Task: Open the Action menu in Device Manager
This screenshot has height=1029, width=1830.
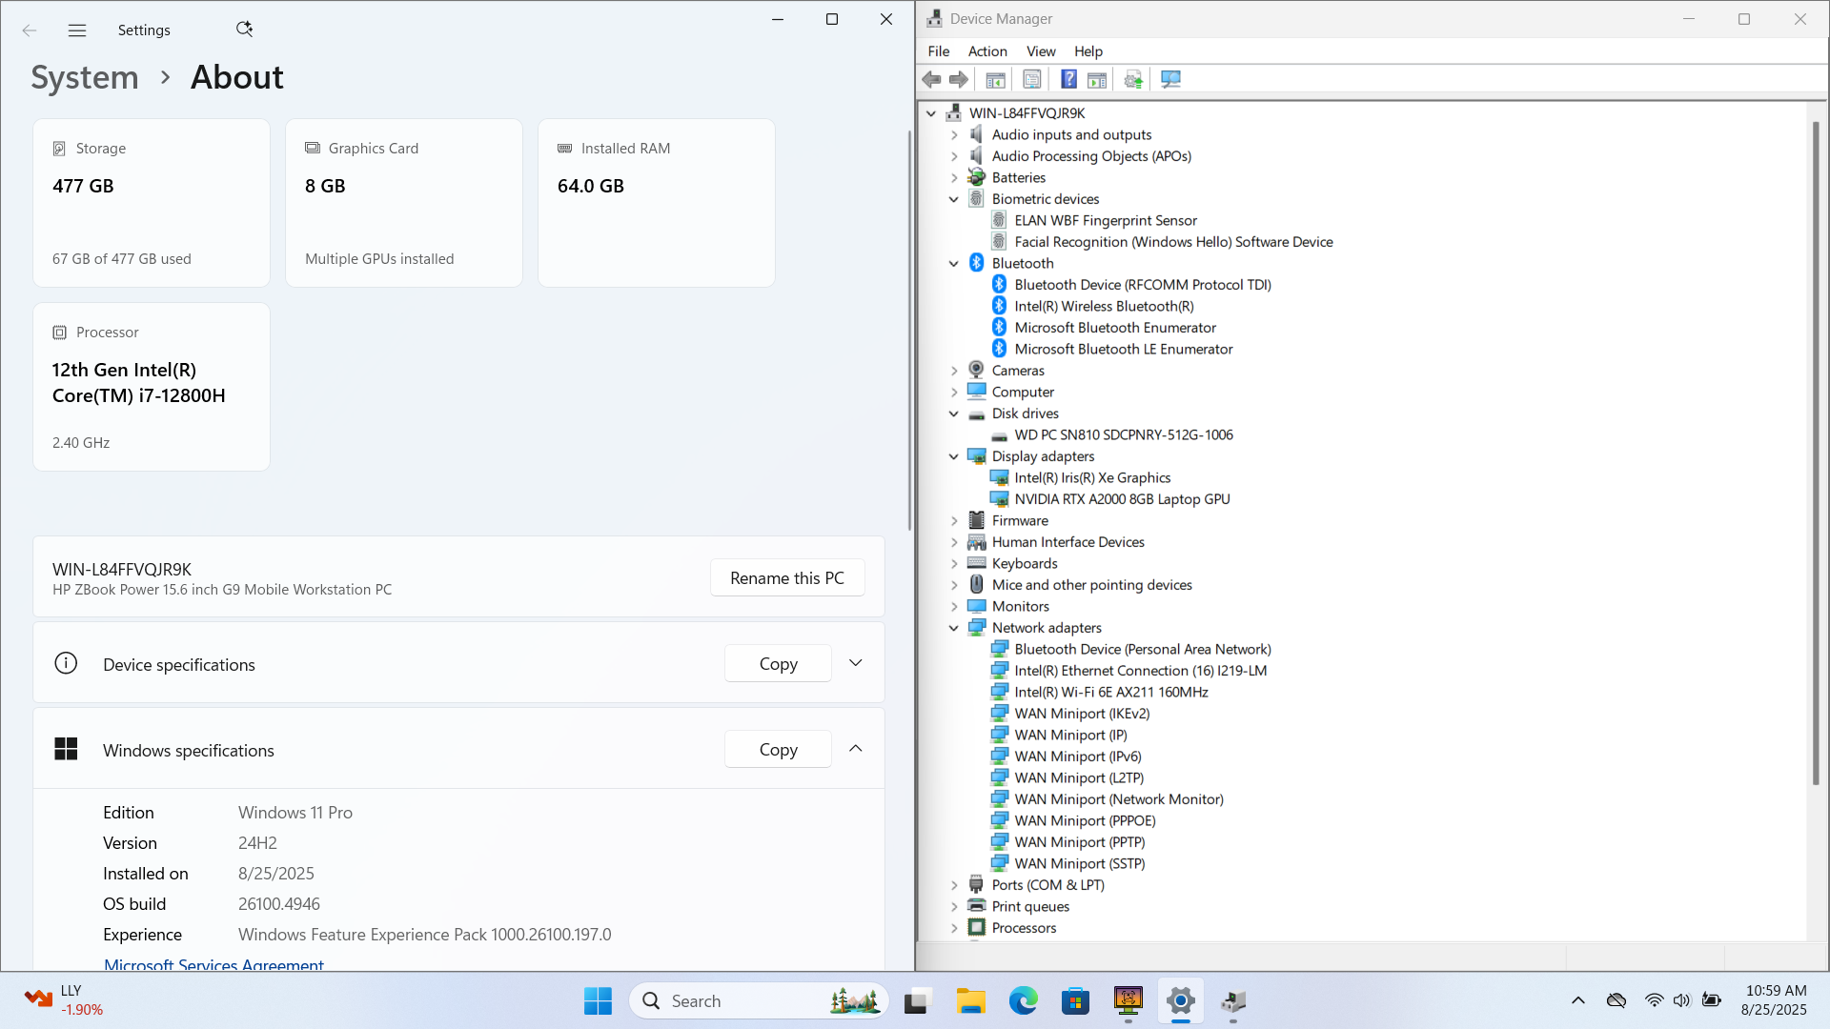Action: pyautogui.click(x=987, y=51)
